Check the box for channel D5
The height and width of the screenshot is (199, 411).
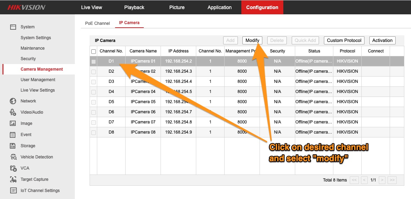pyautogui.click(x=93, y=102)
